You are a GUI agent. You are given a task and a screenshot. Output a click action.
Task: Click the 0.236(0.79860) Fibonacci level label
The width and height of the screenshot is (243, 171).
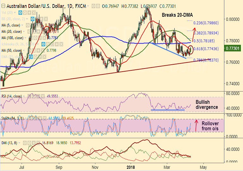point(206,23)
